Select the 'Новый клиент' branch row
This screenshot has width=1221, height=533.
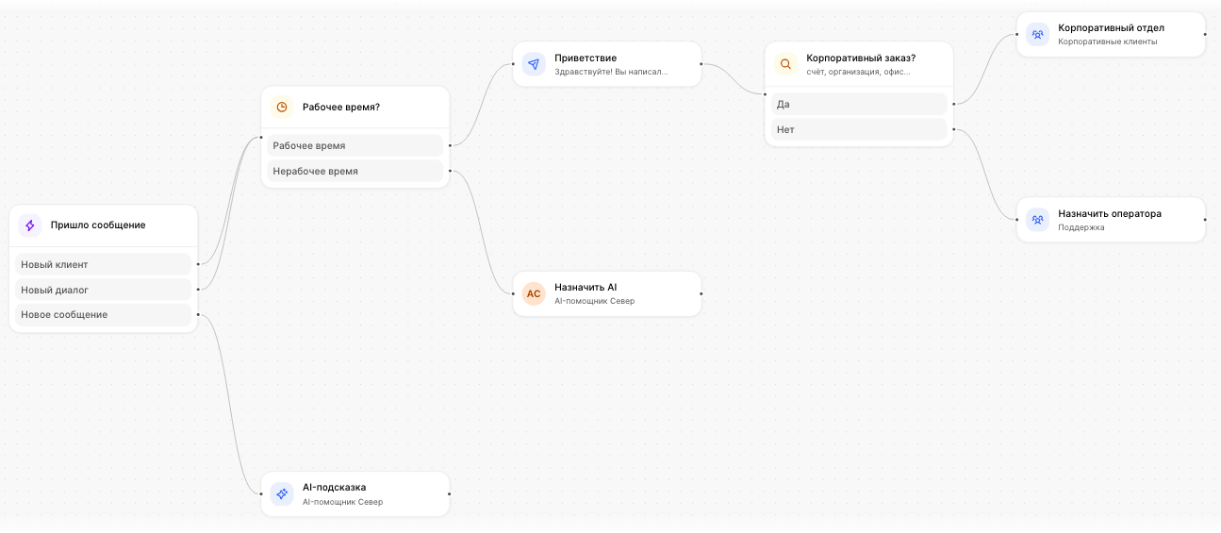[x=104, y=264]
